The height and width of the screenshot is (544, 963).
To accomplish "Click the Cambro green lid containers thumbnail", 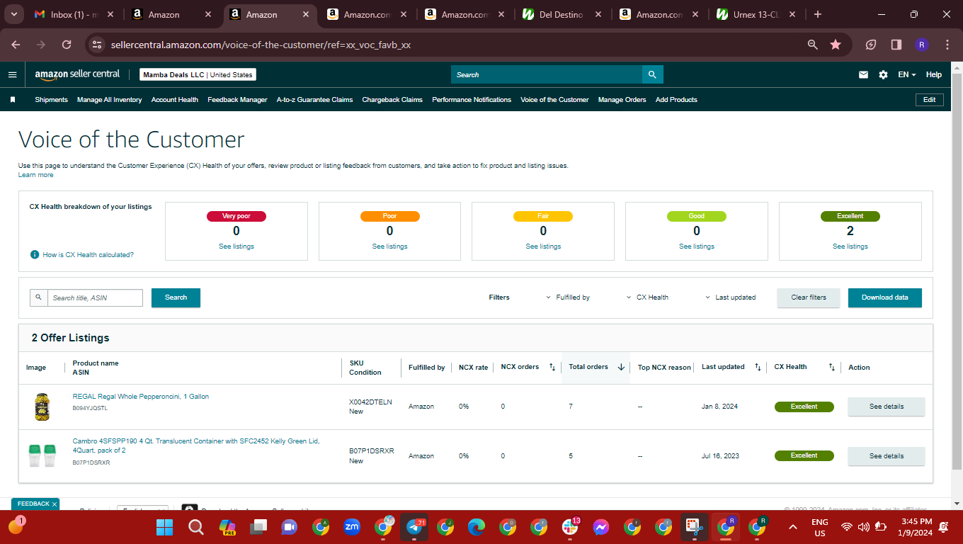I will pyautogui.click(x=42, y=456).
